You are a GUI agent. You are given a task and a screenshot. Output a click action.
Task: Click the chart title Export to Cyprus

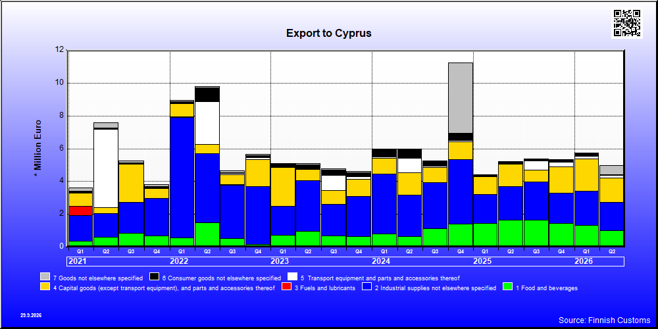pyautogui.click(x=328, y=33)
